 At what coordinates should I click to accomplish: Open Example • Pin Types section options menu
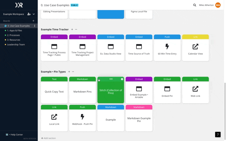(x=73, y=72)
